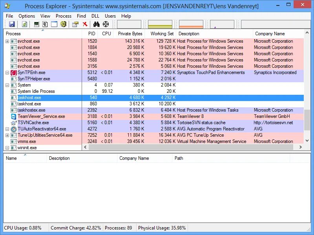Expand the TuneUpUtilitiesService64.exe tree node

7,135
